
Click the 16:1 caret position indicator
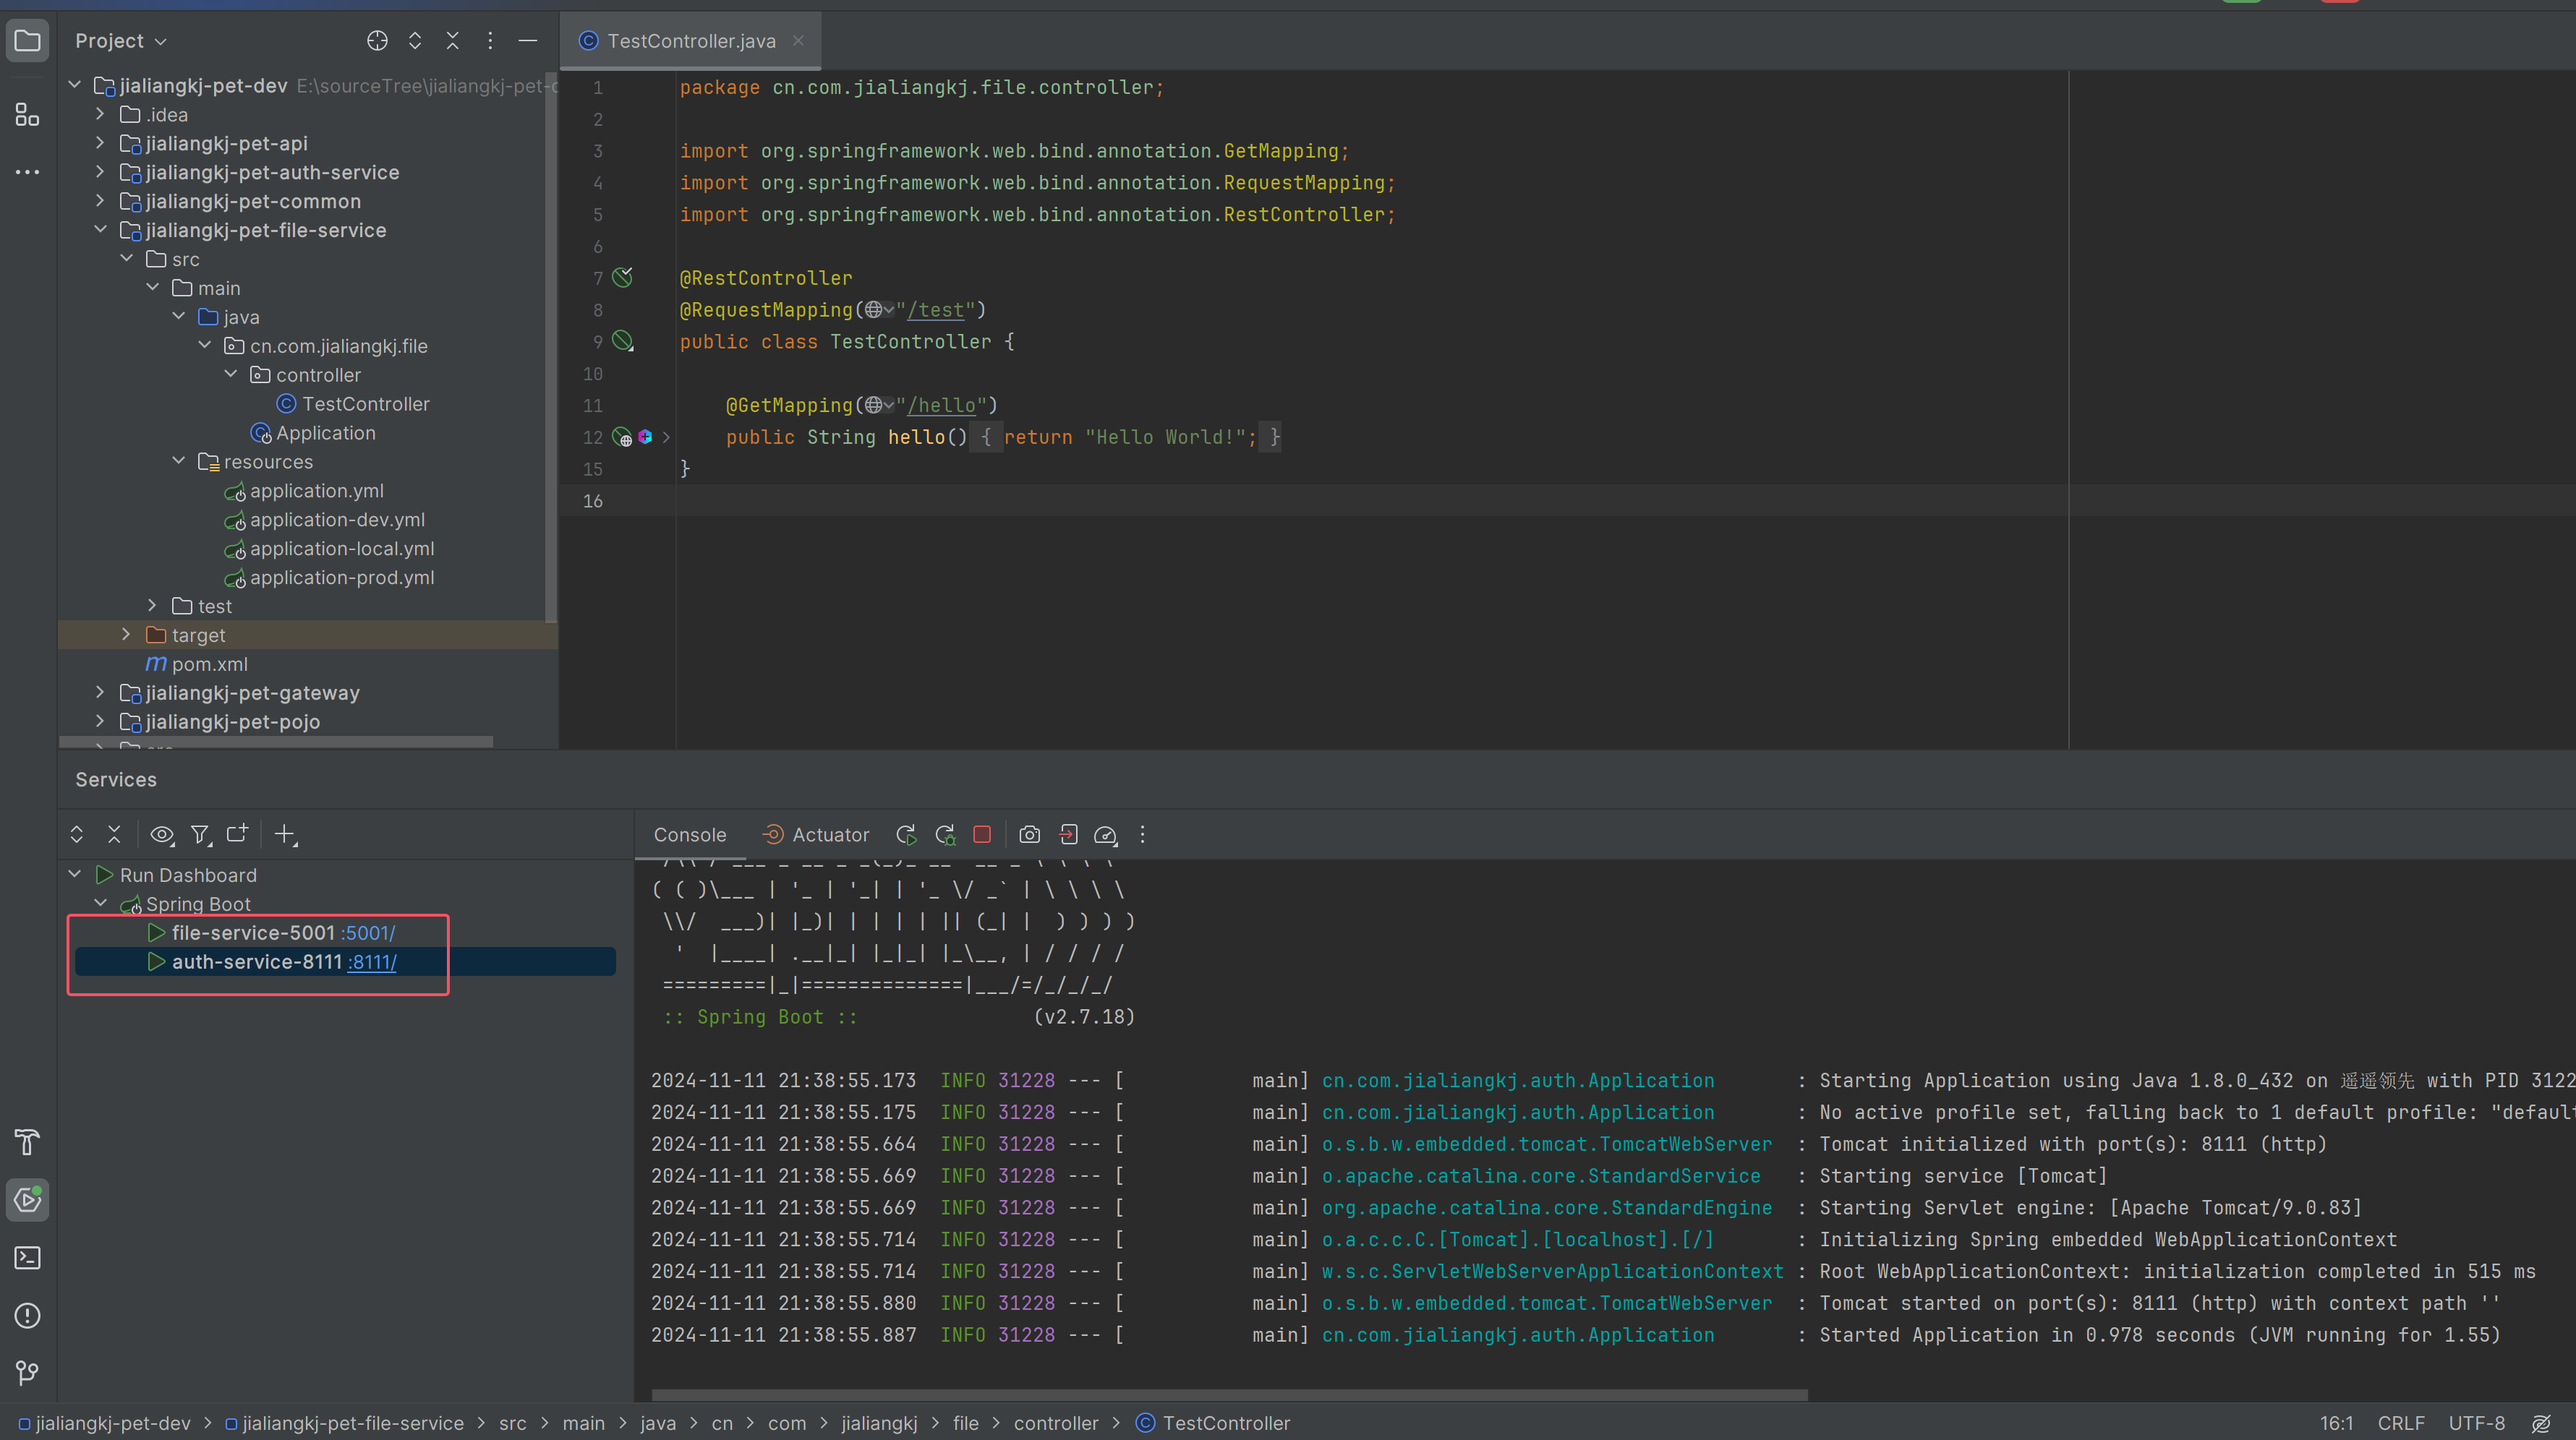(x=2336, y=1423)
